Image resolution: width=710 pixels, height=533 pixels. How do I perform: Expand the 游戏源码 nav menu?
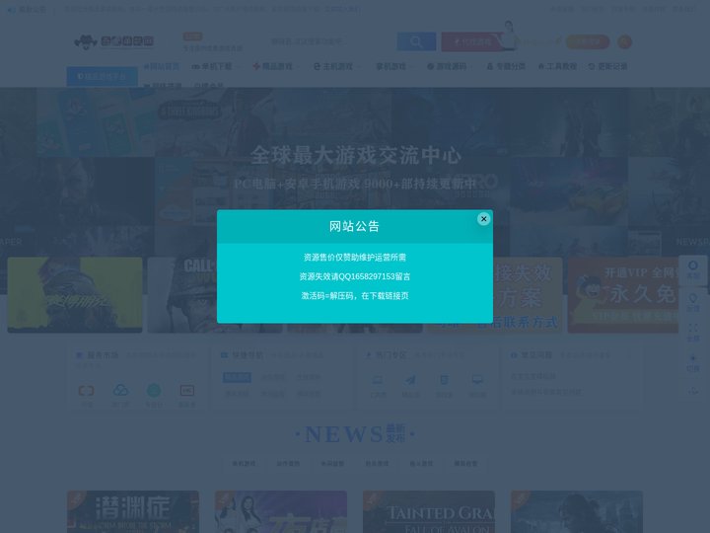click(x=448, y=67)
